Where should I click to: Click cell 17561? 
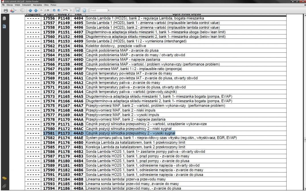[49, 41]
